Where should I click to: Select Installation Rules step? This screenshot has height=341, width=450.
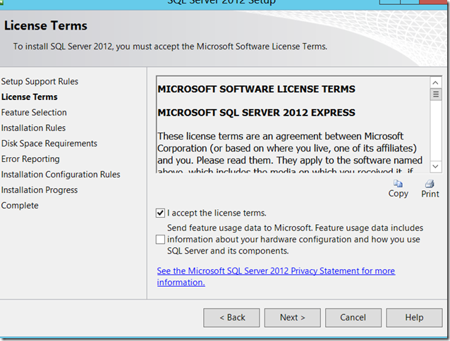[33, 128]
